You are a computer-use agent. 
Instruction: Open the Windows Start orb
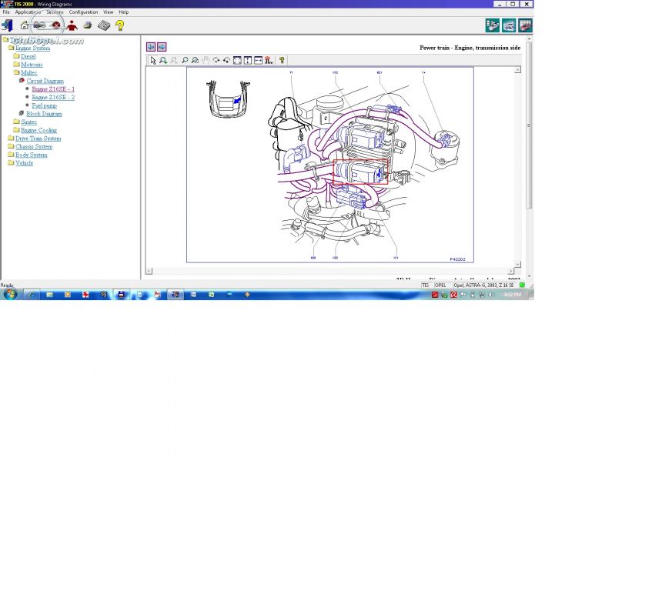tap(10, 294)
